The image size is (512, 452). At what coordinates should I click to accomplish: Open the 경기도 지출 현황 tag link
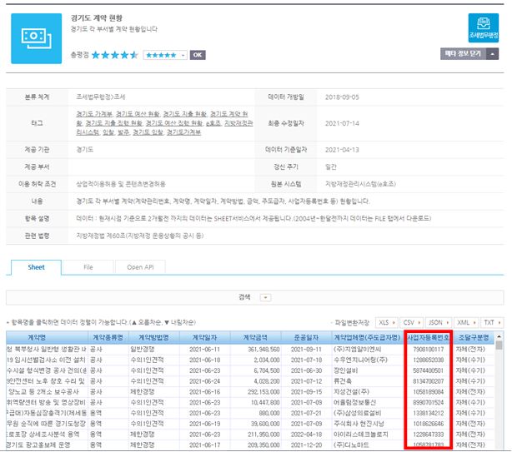click(x=184, y=114)
